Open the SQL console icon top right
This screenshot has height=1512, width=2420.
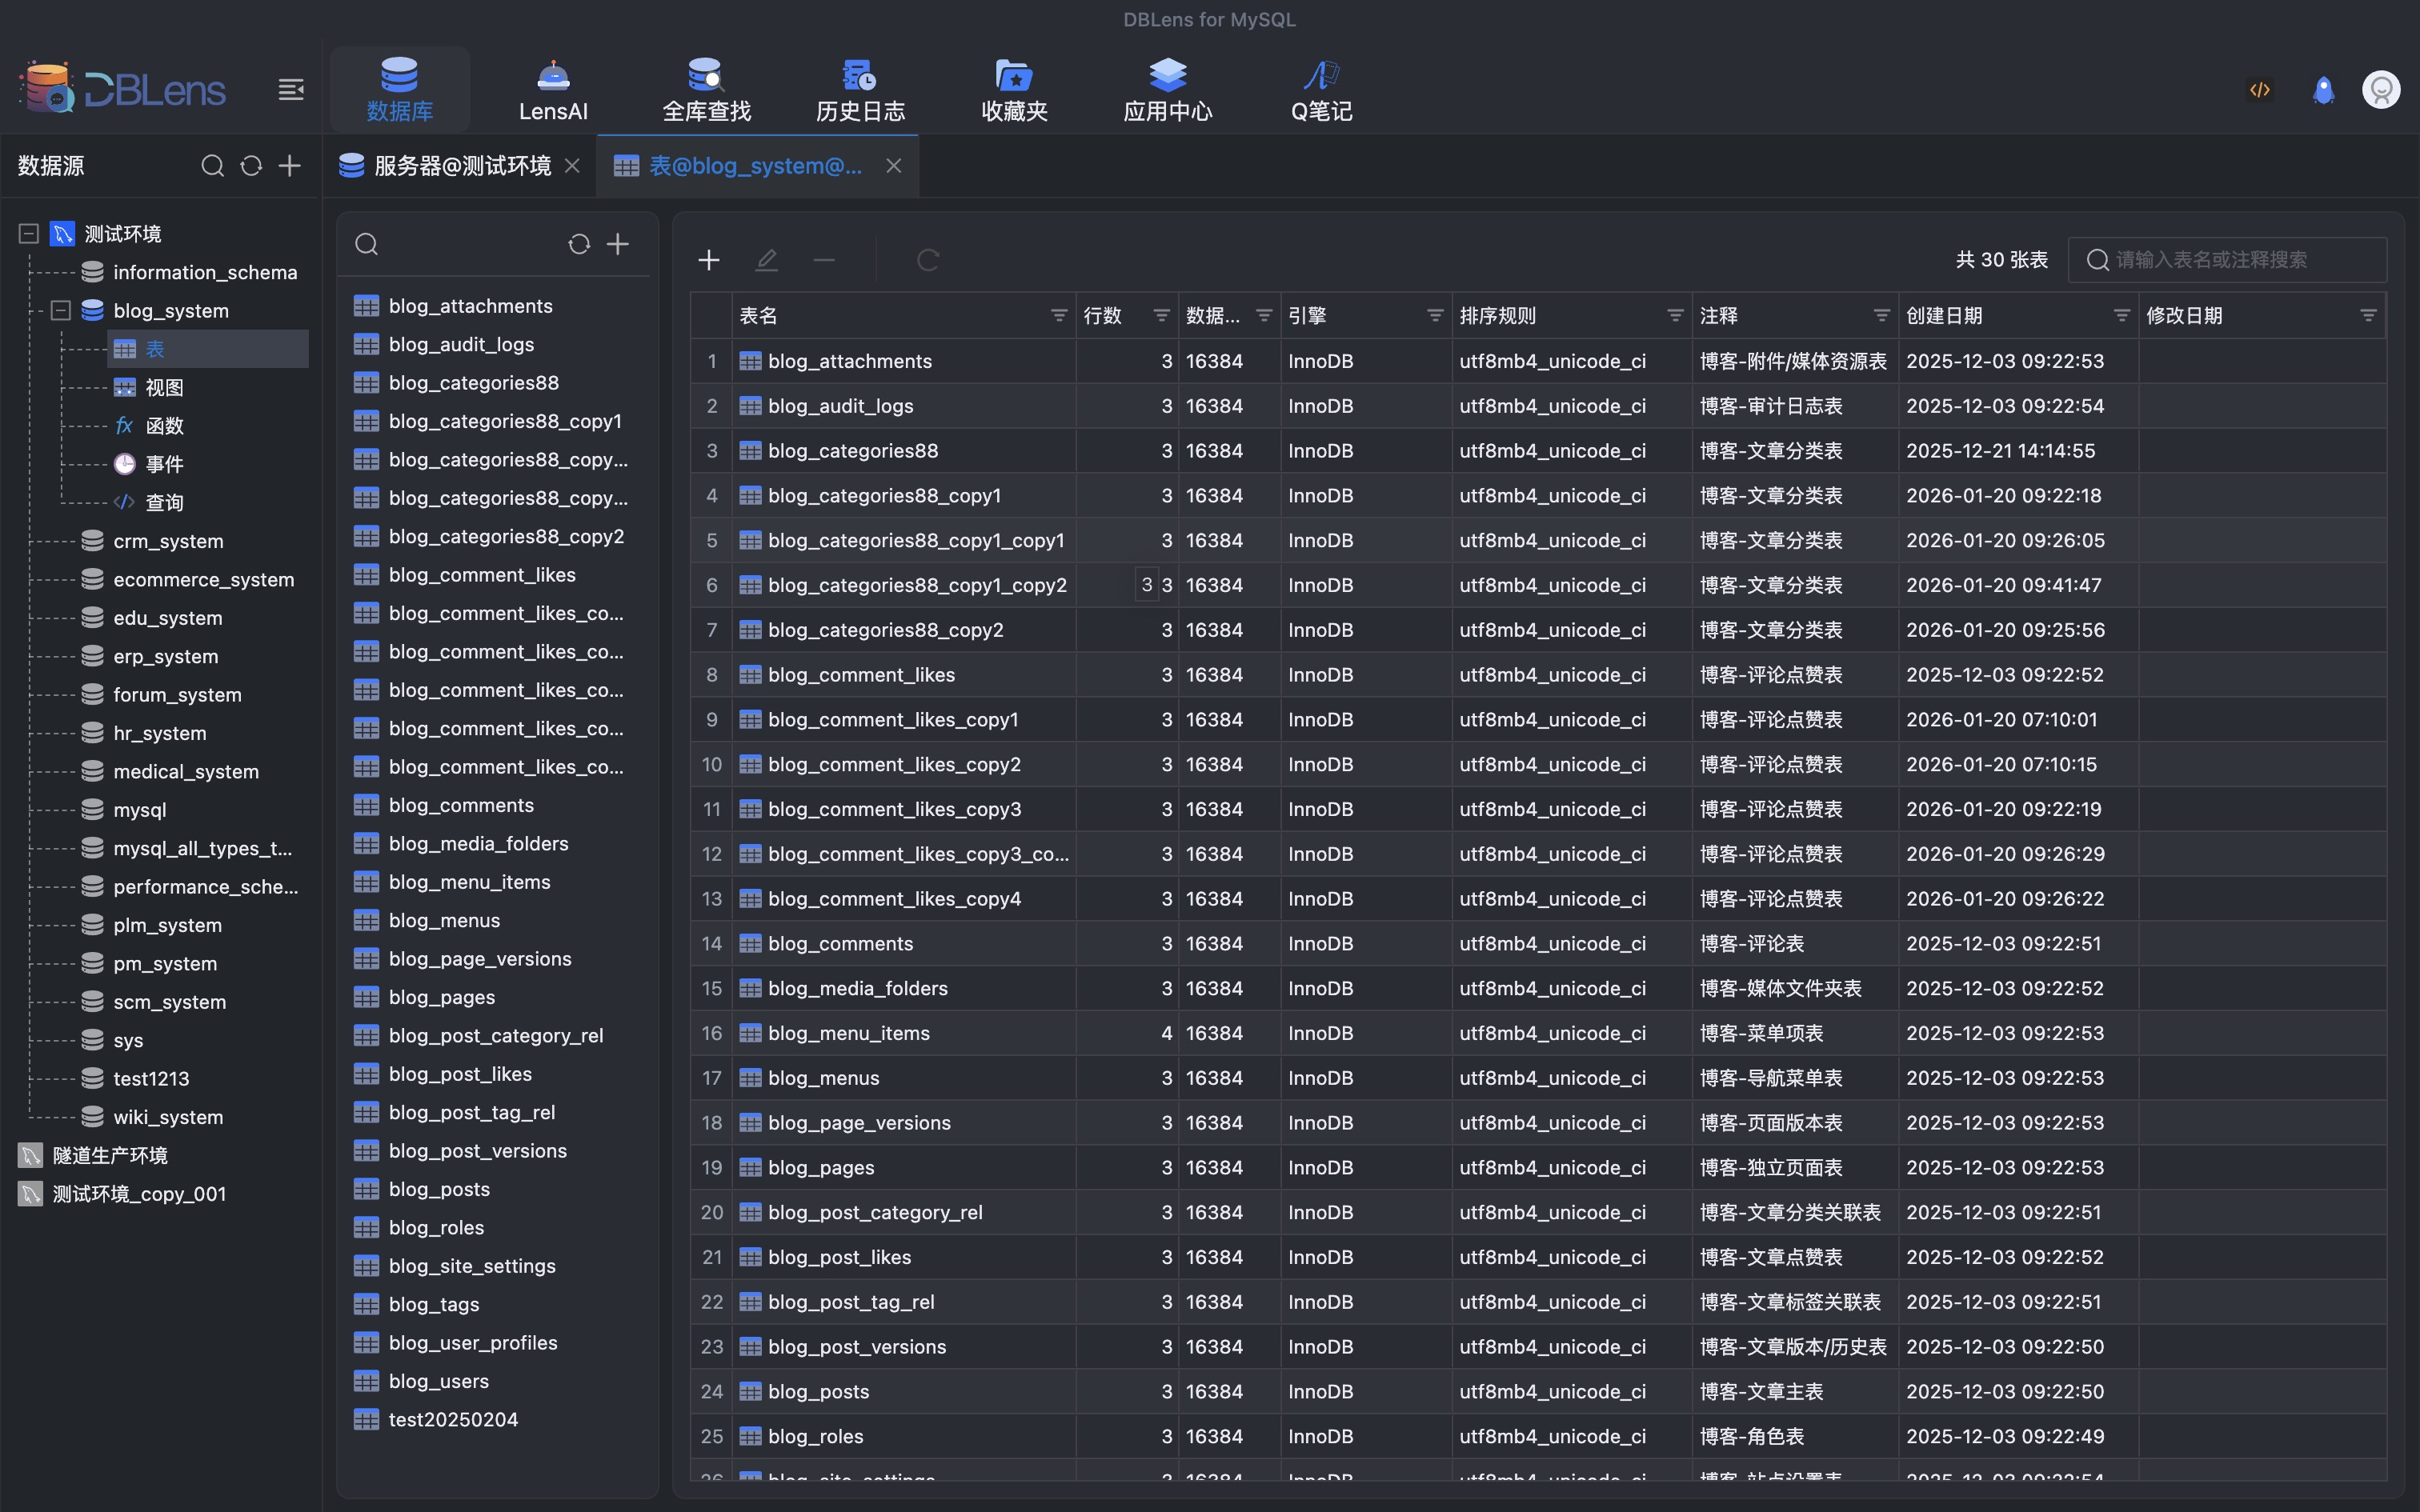2260,88
